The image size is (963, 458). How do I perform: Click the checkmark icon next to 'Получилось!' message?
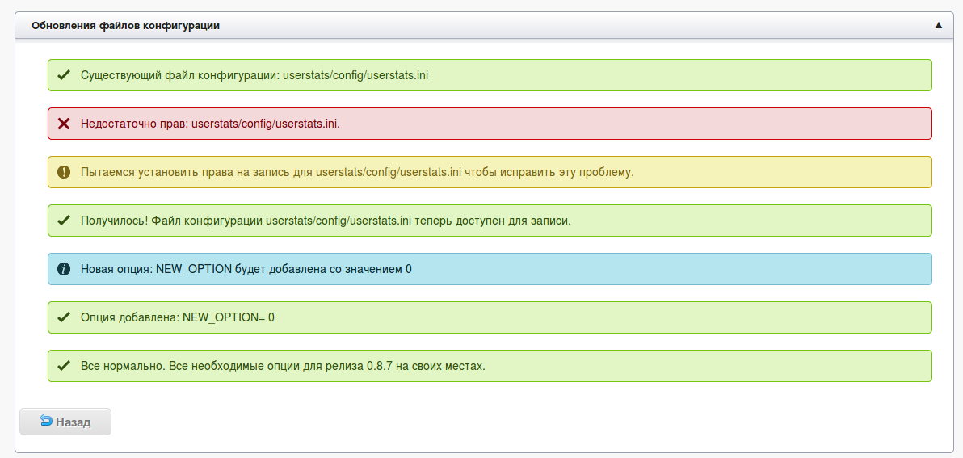pyautogui.click(x=63, y=221)
